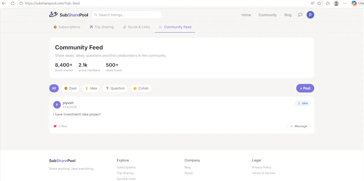
Task: Click the Search listings field
Action: pos(126,15)
